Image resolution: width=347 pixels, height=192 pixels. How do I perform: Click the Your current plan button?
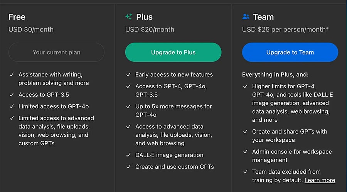pyautogui.click(x=56, y=52)
